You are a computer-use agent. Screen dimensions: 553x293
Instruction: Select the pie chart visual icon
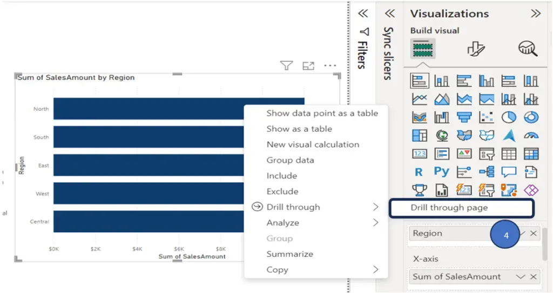click(509, 117)
